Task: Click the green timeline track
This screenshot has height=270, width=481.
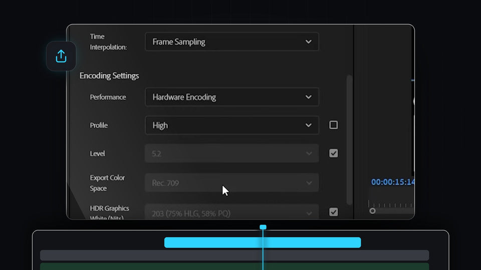Action: click(234, 266)
